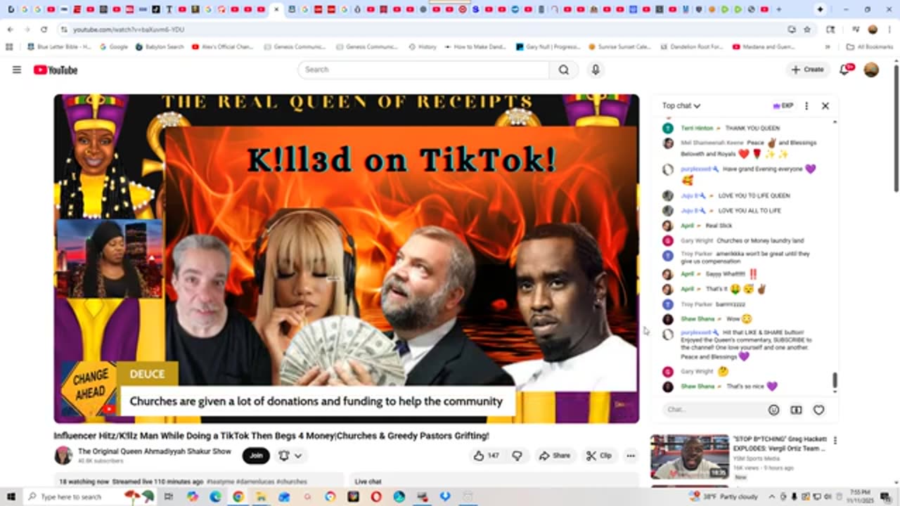Start voice search with the microphone

coord(596,70)
